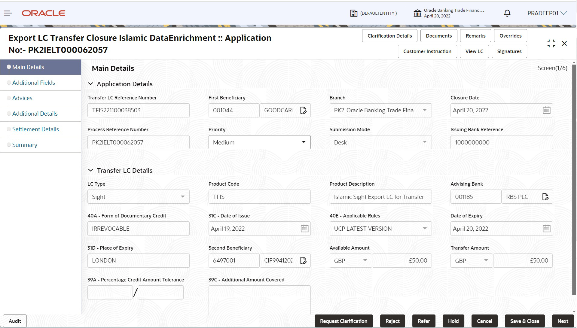Open Date of Expiry calendar picker
This screenshot has height=328, width=577.
click(x=546, y=229)
